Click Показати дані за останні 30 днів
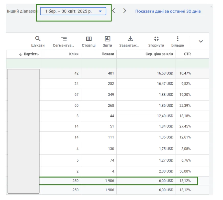The image size is (223, 200). click(168, 11)
